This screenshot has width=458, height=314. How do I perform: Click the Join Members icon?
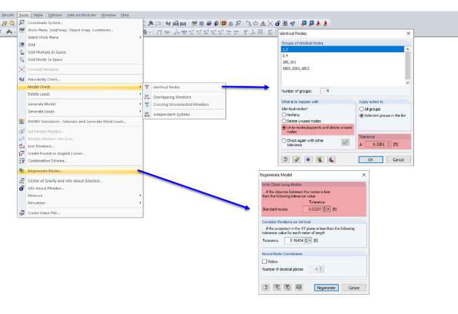pos(22,146)
